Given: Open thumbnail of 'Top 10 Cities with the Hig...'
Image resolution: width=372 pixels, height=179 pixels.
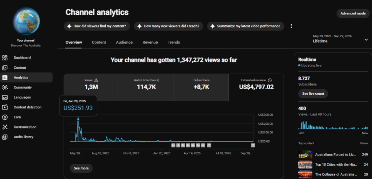Looking at the screenshot, I should (x=305, y=165).
